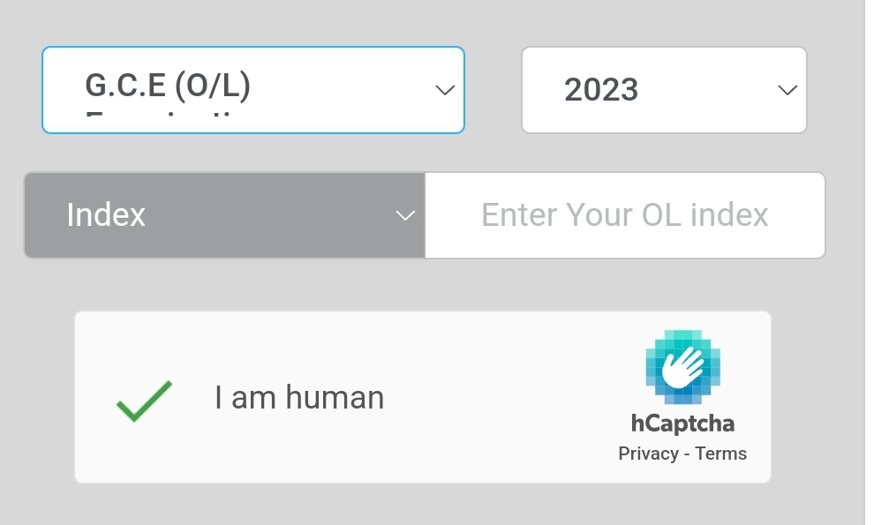Click the G.C.E (O/L) text in the exam box
Image resolution: width=874 pixels, height=525 pixels.
[x=168, y=86]
